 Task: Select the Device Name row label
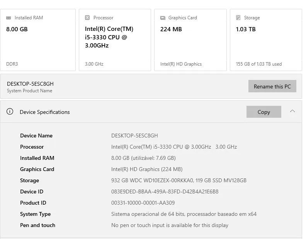(x=36, y=136)
